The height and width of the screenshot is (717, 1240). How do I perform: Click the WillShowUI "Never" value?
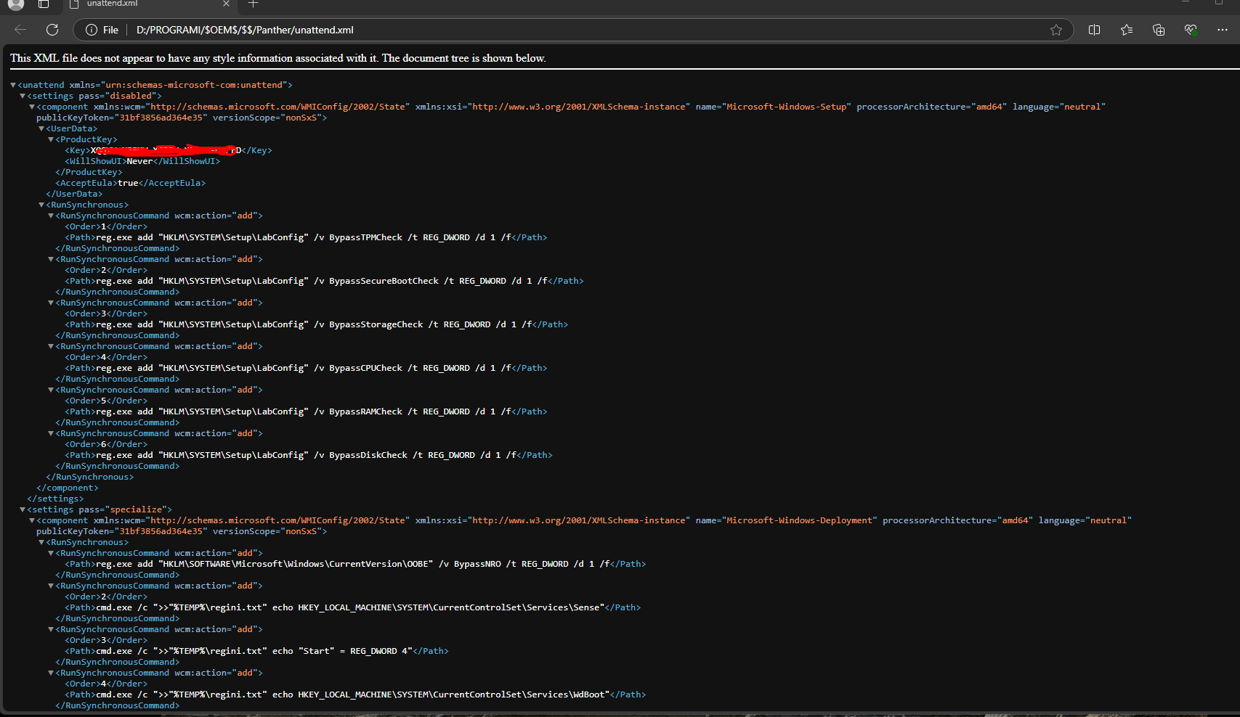[x=139, y=161]
